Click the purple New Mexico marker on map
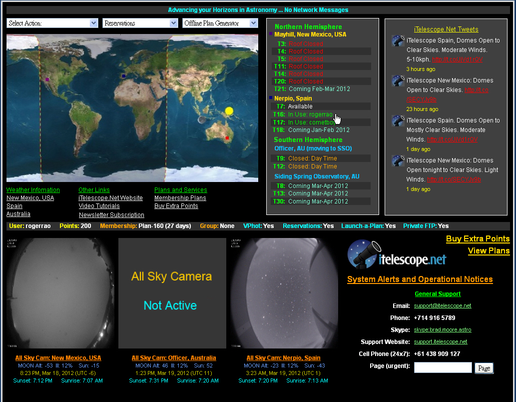 point(47,79)
